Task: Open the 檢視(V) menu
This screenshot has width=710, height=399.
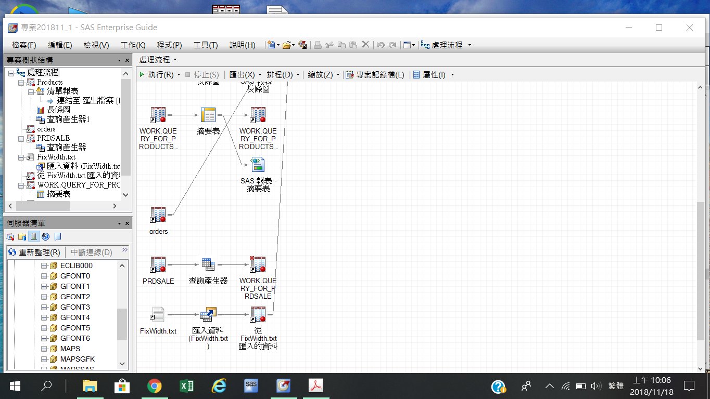Action: [96, 45]
